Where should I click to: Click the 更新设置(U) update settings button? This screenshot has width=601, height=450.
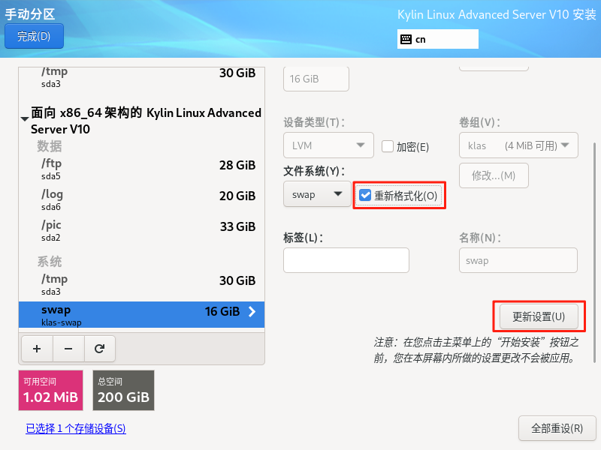click(x=539, y=316)
